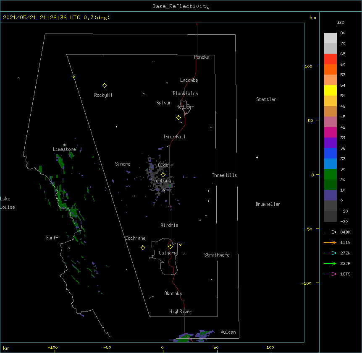This screenshot has width=362, height=353.
Task: Click the Stettler city label
Action: (x=266, y=99)
